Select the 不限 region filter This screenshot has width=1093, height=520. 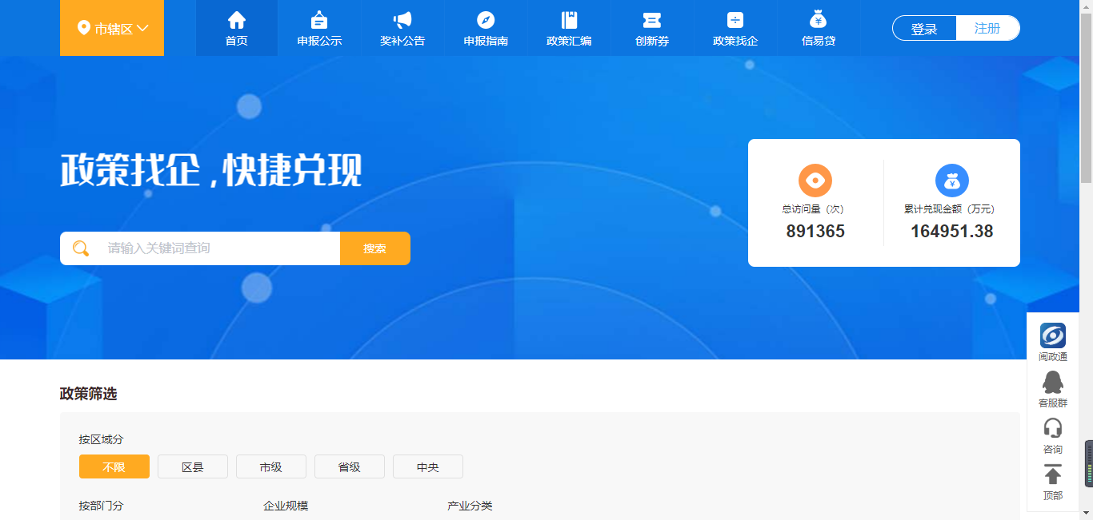[114, 466]
